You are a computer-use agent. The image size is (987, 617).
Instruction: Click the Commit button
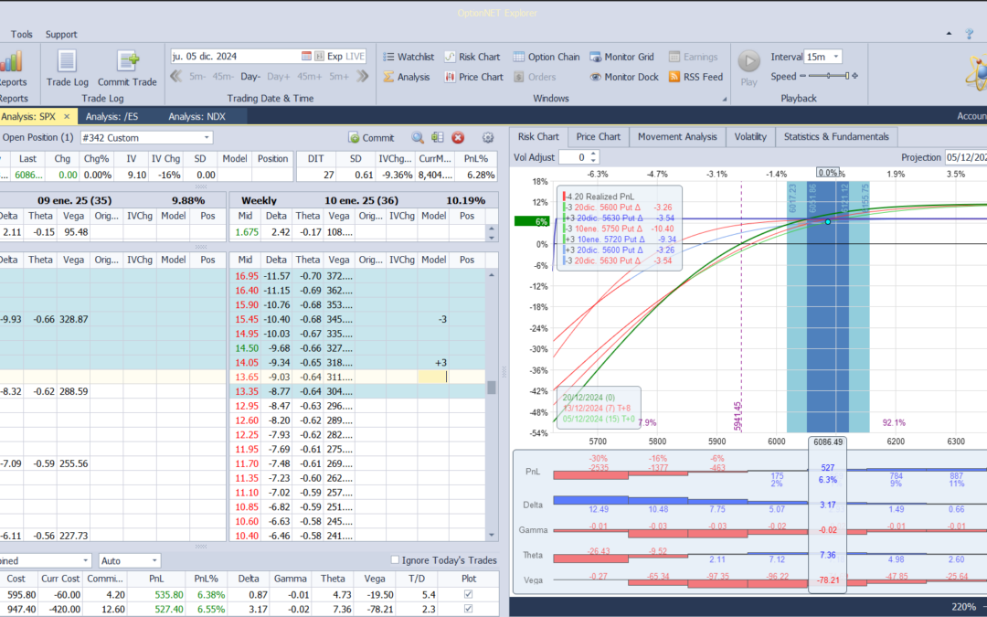[371, 137]
